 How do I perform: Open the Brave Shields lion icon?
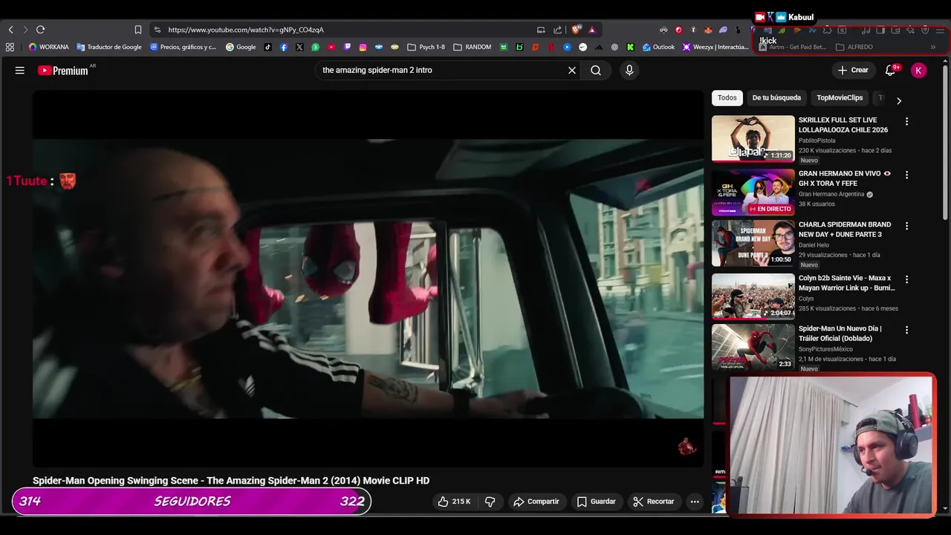click(x=576, y=30)
